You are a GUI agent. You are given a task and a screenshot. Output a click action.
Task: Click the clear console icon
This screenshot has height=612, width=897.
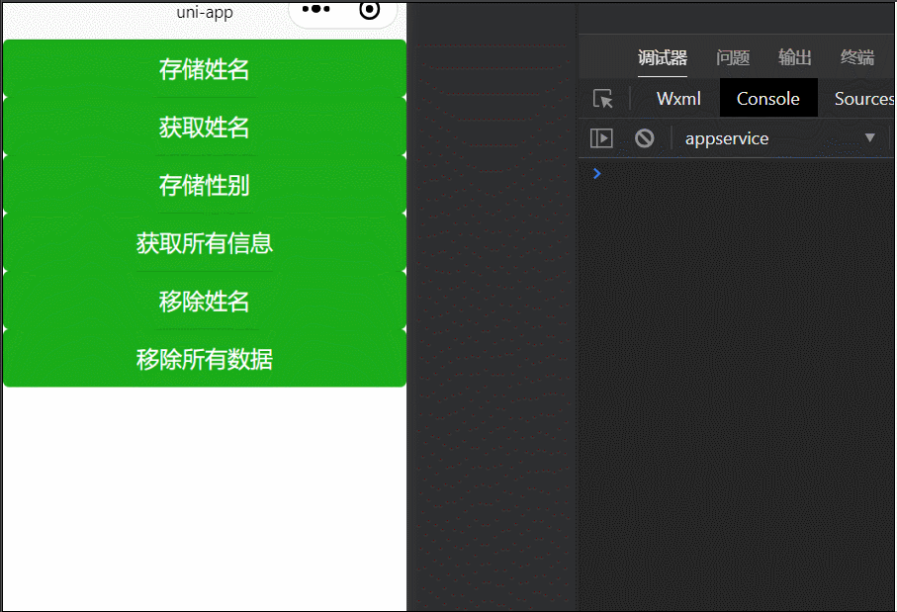click(645, 138)
